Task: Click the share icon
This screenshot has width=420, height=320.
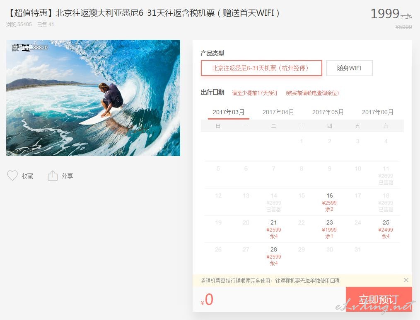Action: click(53, 176)
